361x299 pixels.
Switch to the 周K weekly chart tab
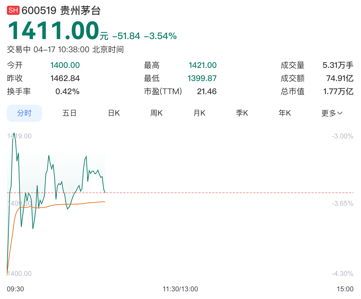(x=156, y=113)
